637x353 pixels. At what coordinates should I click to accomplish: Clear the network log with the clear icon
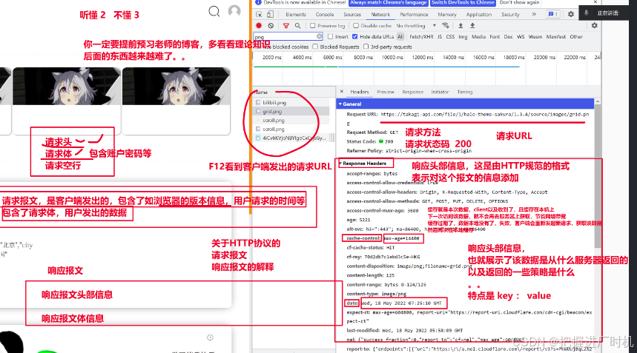271,26
